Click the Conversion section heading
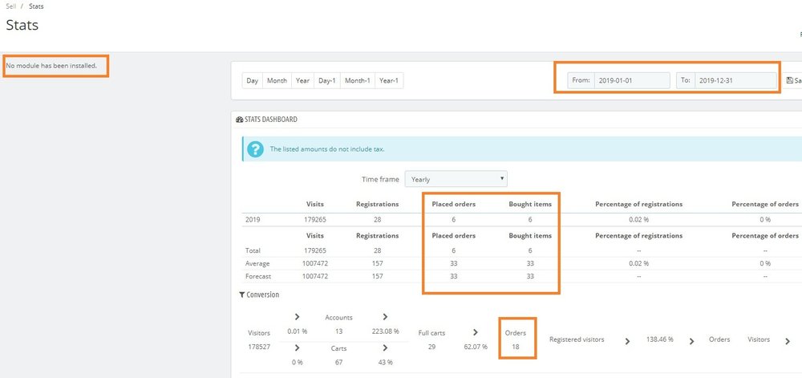The height and width of the screenshot is (378, 802). (x=263, y=295)
